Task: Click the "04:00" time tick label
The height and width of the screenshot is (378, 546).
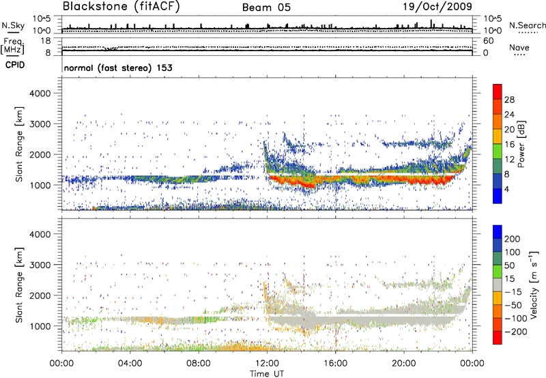Action: tap(130, 364)
